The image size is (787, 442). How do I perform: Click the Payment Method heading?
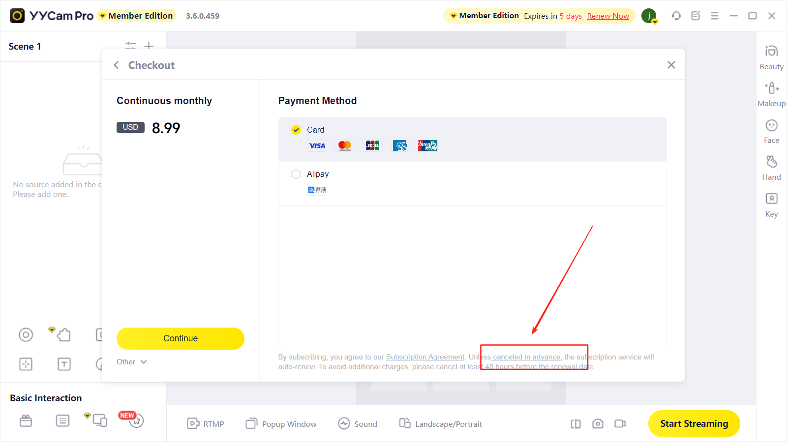click(317, 101)
